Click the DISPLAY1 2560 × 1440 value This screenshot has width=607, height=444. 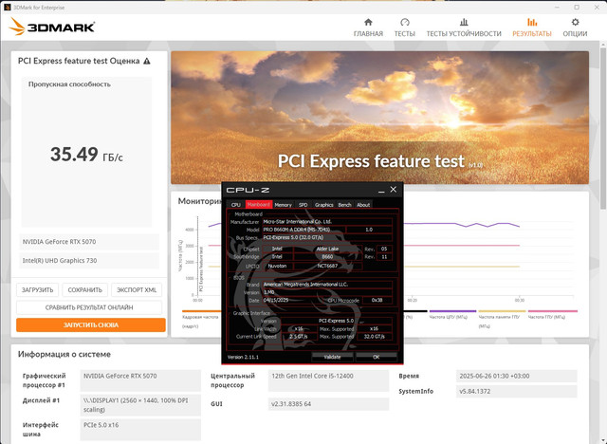[x=140, y=405]
